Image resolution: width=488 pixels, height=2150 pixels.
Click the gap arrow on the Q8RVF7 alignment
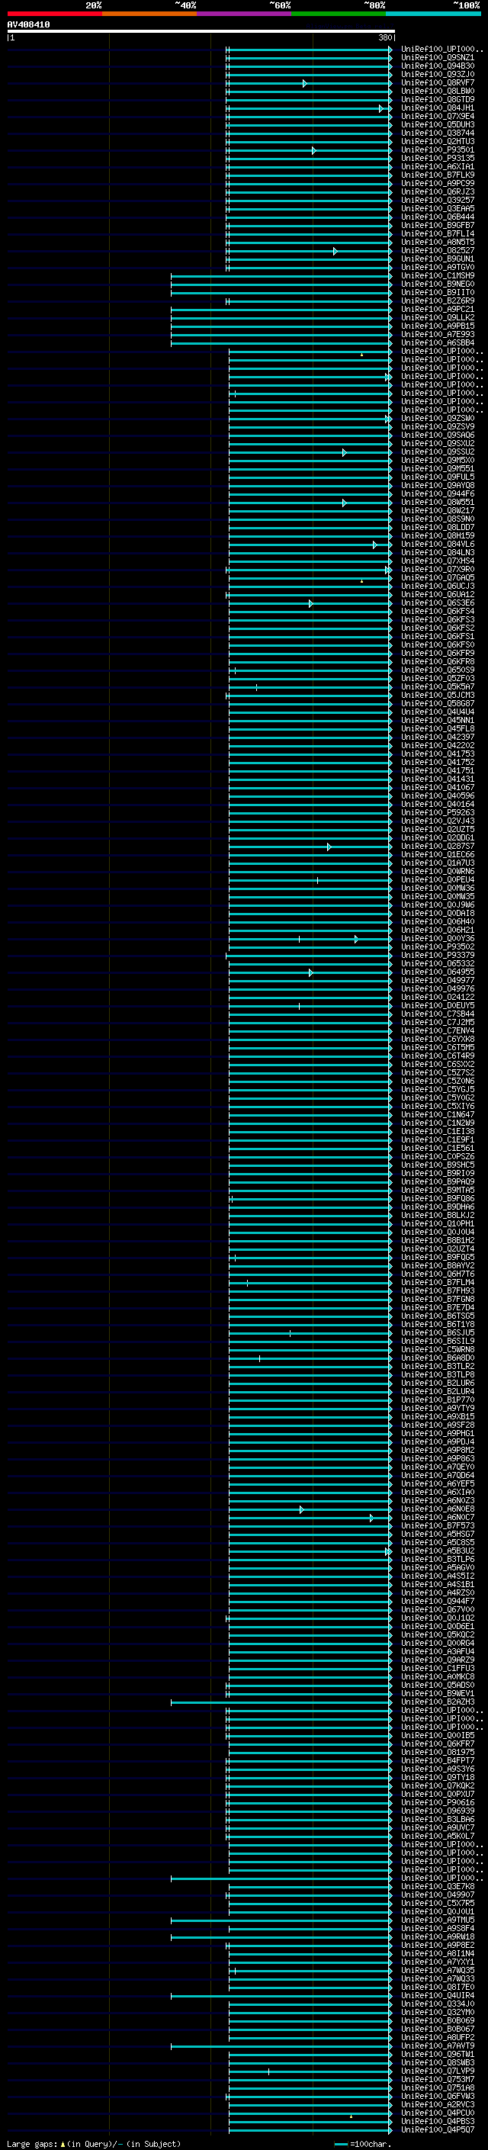[304, 83]
